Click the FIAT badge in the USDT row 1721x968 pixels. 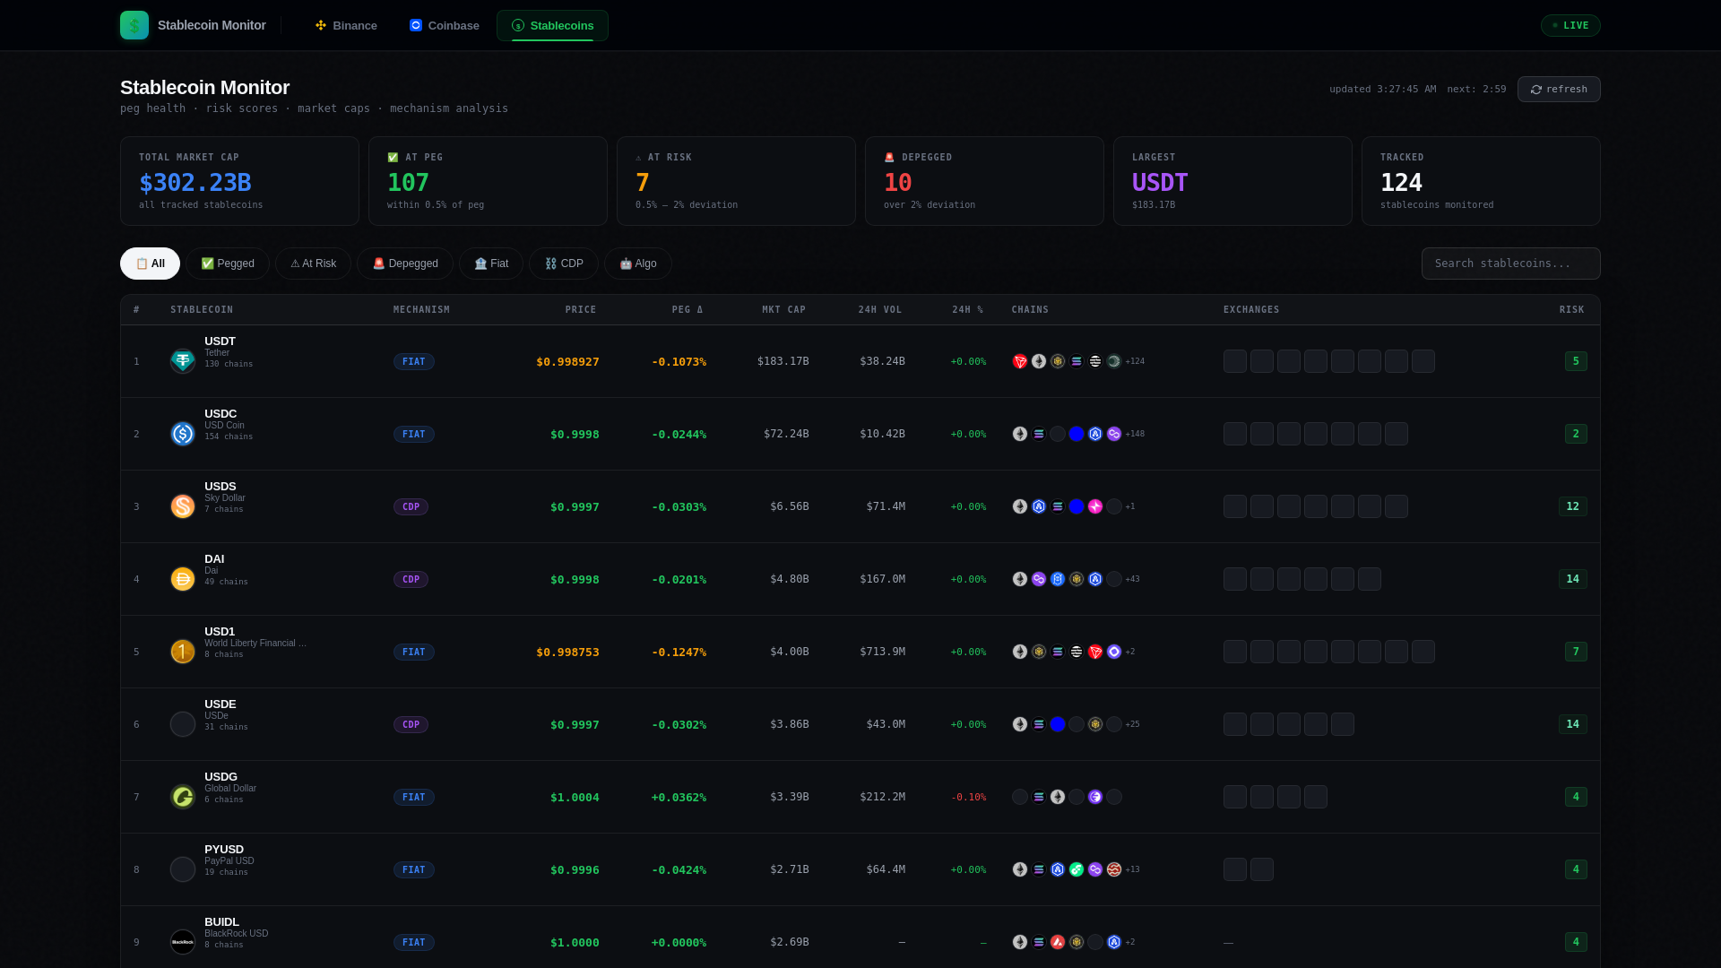point(414,361)
